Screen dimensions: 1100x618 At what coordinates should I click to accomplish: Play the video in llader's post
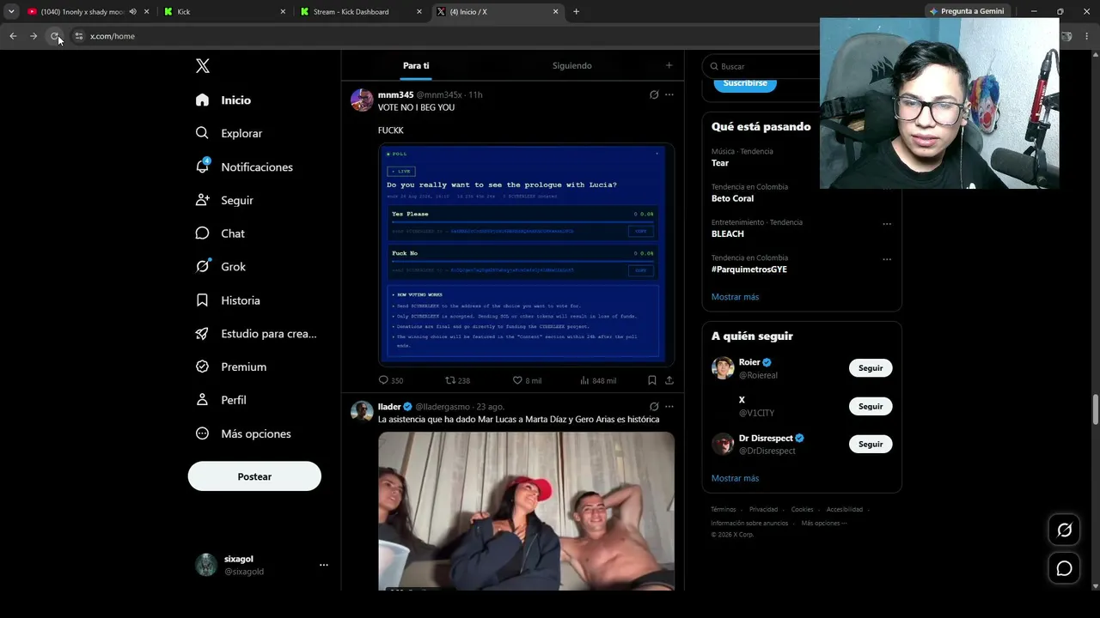(526, 511)
